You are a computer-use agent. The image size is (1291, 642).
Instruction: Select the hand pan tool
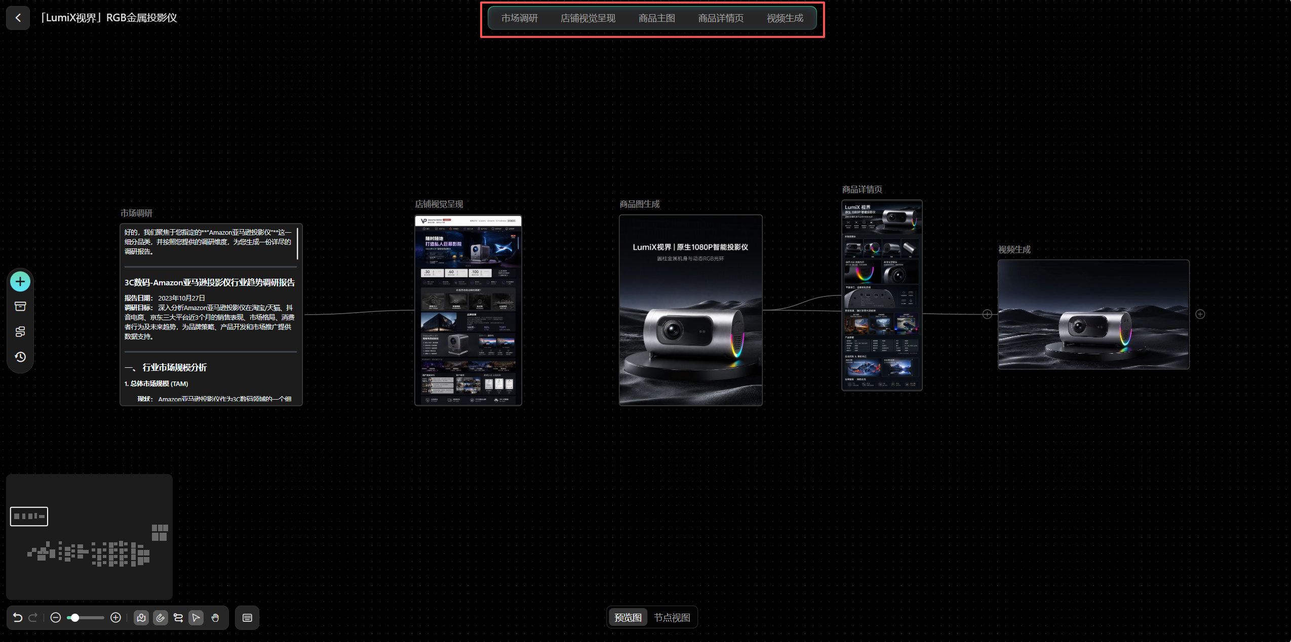point(215,618)
